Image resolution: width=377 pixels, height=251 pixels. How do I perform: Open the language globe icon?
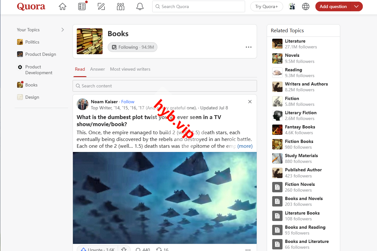pyautogui.click(x=306, y=6)
